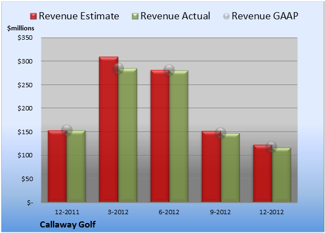Screen dimensions: 325x233
Task: Click the GAAP sphere marker for 9-2012
Action: tap(221, 133)
